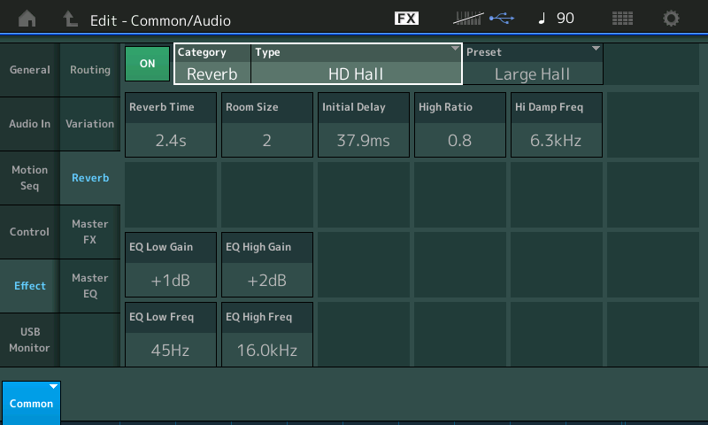The image size is (708, 425).
Task: Open the Live Set grid icon
Action: pos(622,19)
